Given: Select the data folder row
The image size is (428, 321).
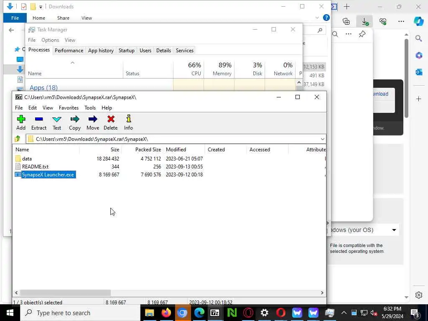Looking at the screenshot, I should click(27, 158).
